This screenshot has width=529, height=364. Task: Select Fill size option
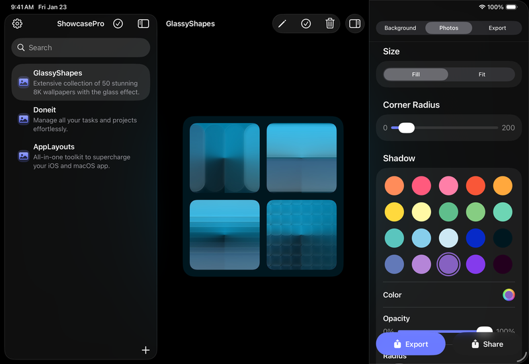(x=416, y=75)
